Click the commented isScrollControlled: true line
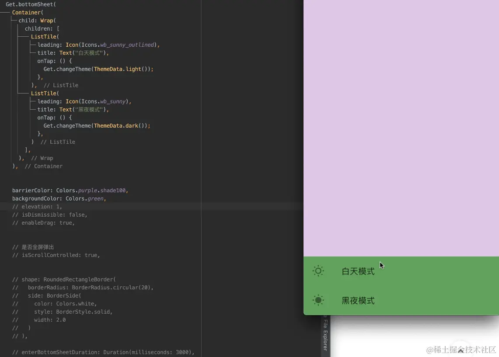The width and height of the screenshot is (499, 357). [x=56, y=255]
